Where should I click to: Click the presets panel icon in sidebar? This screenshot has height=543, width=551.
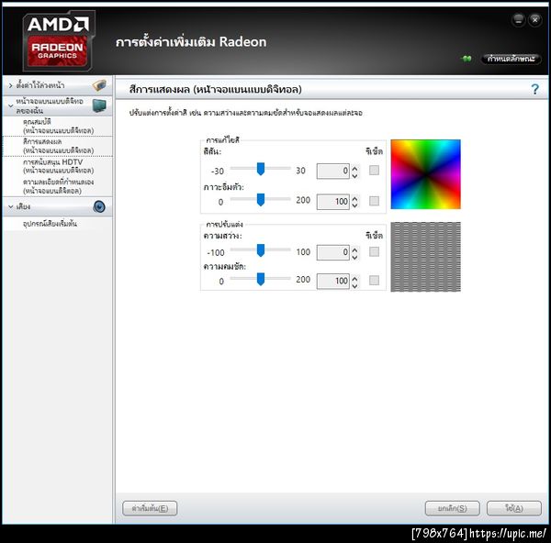point(99,85)
